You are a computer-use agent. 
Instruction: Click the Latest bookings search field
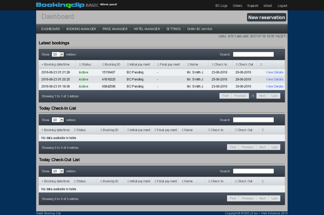tap(253, 55)
